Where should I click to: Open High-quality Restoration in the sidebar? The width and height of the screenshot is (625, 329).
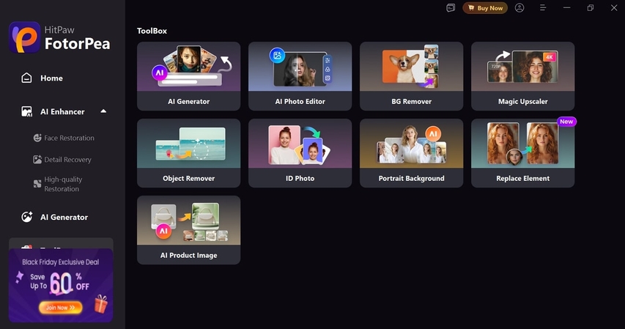[63, 184]
